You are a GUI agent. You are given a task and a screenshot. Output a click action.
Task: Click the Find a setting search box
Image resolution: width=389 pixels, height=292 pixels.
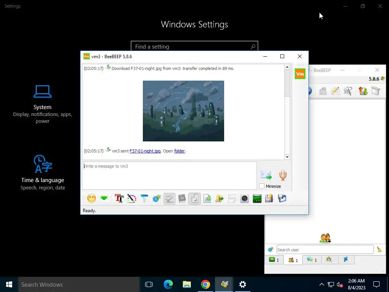194,46
